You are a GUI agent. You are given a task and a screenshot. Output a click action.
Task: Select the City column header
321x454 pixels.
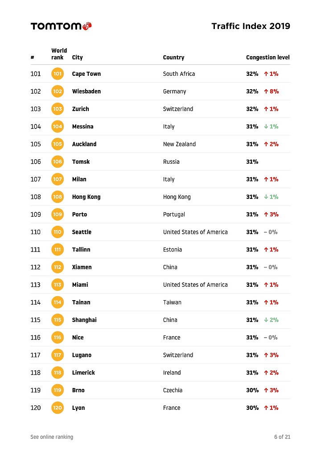pyautogui.click(x=77, y=58)
